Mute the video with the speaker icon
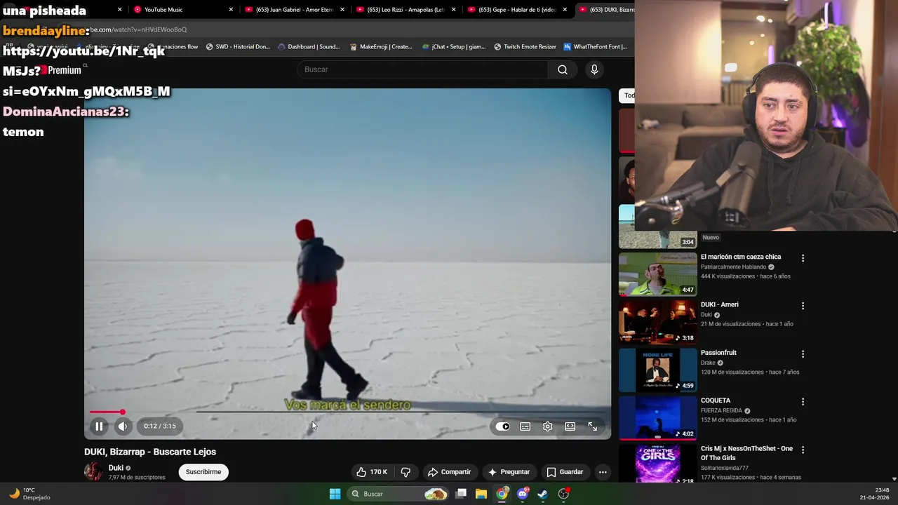 pyautogui.click(x=123, y=426)
